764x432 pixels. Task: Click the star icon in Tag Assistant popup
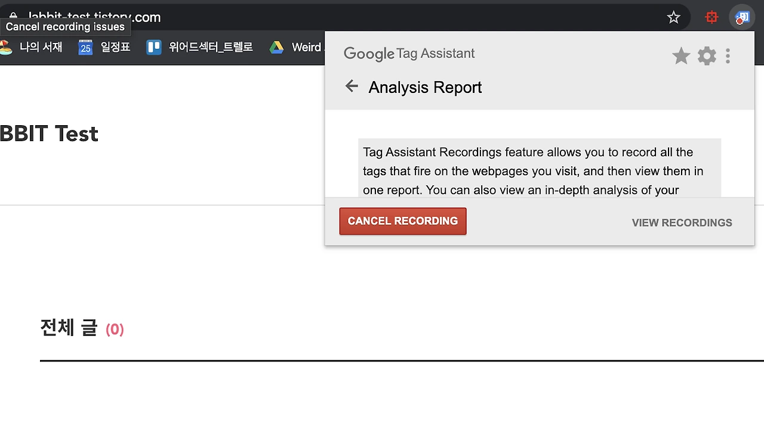681,56
